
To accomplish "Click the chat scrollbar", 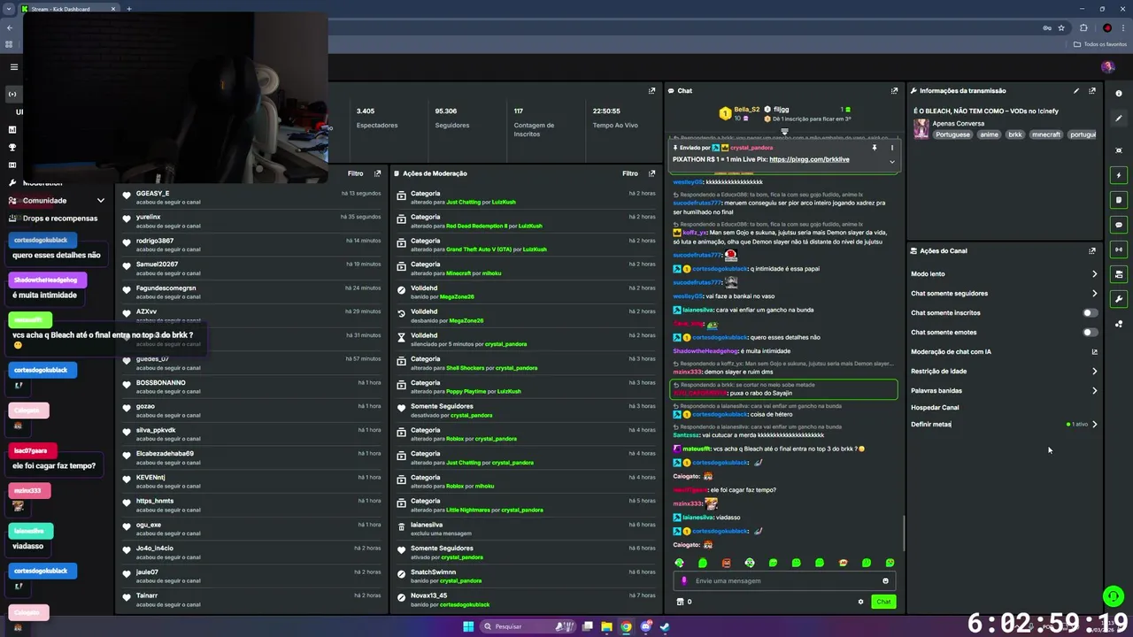I will point(903,533).
